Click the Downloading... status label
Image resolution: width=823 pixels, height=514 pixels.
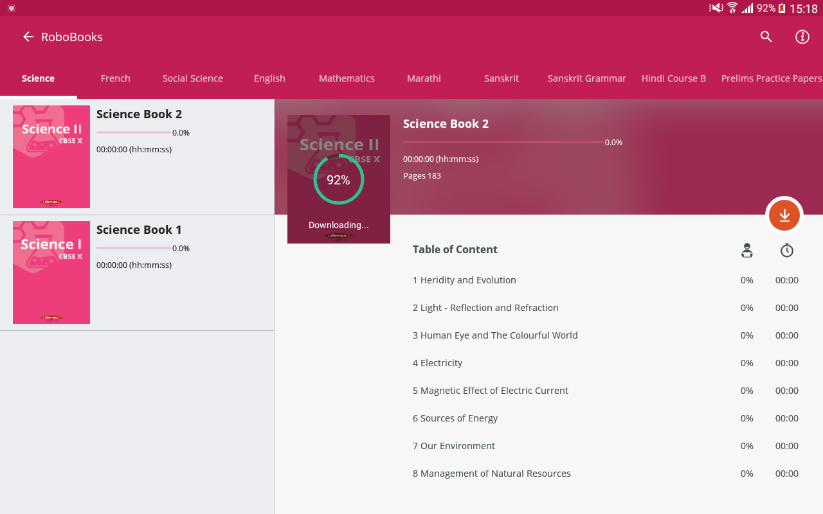(x=339, y=225)
